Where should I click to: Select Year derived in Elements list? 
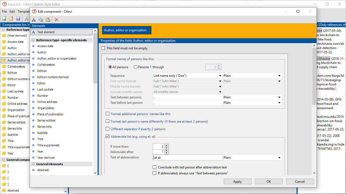point(46,158)
